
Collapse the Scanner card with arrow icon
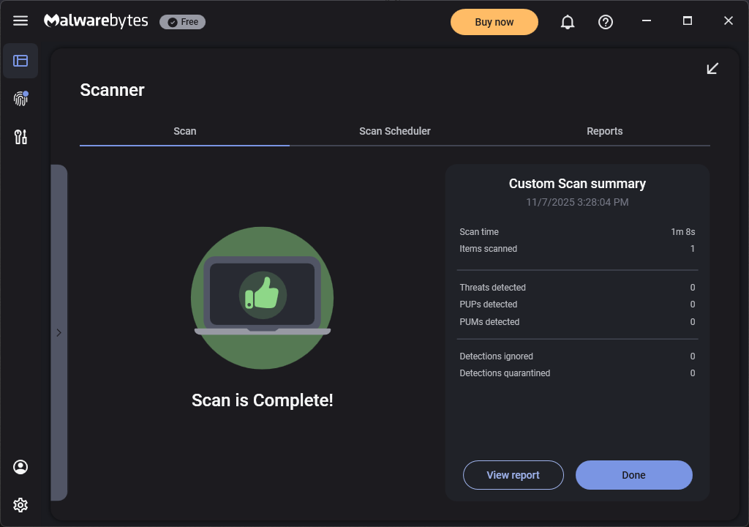(x=712, y=68)
